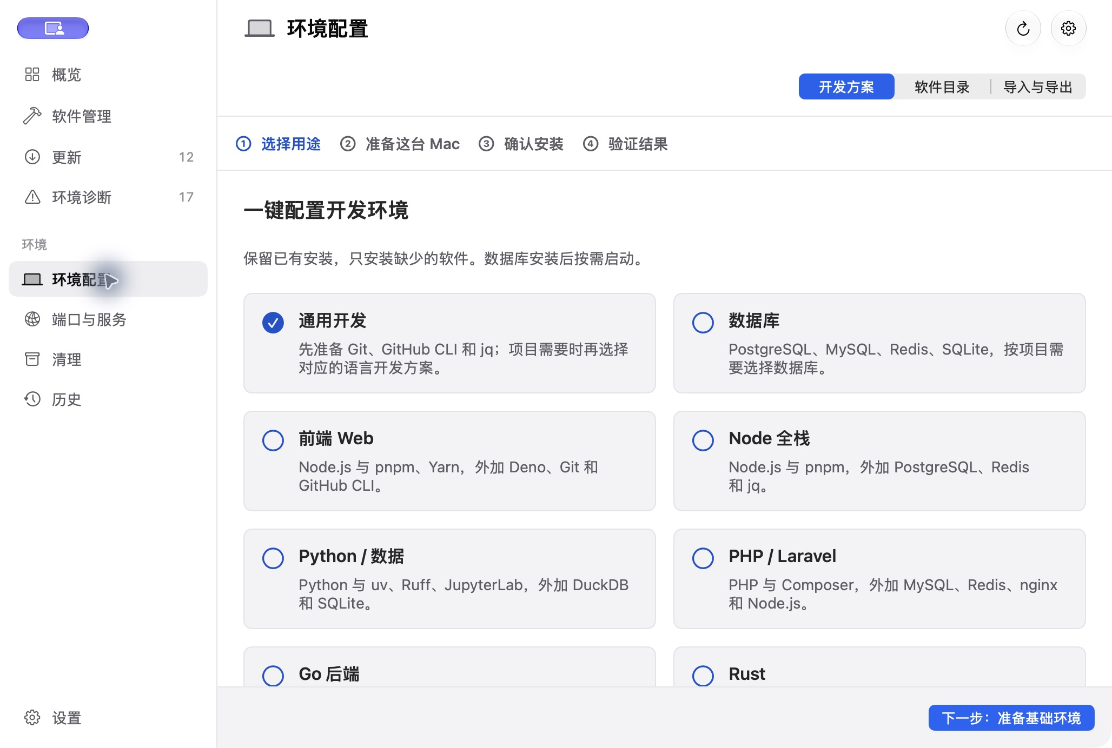Click the gear icon beside 设置 in sidebar
1112x748 pixels.
pos(32,718)
